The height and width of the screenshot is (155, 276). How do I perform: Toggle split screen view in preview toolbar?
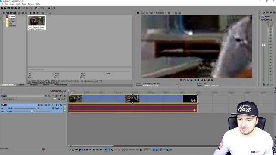[x=151, y=13]
